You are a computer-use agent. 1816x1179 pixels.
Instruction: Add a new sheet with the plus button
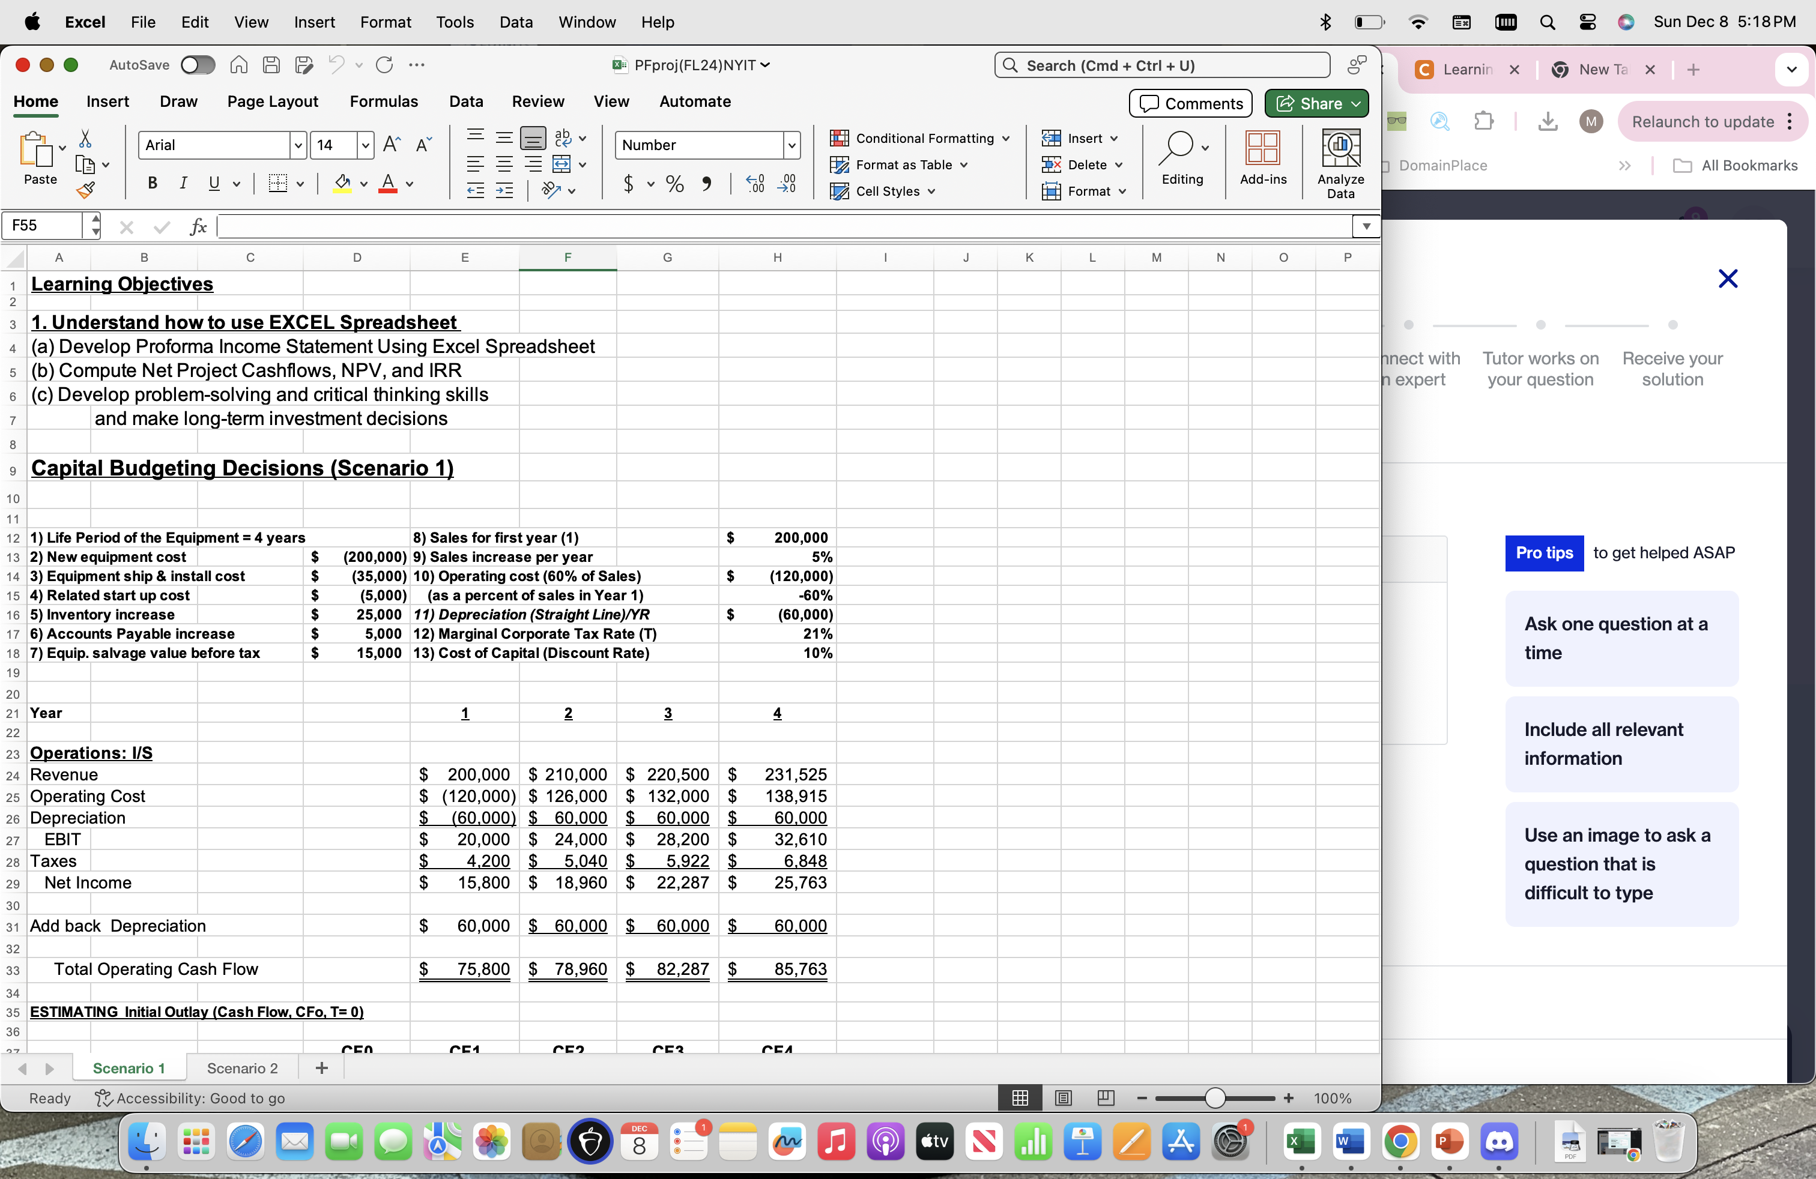click(321, 1068)
